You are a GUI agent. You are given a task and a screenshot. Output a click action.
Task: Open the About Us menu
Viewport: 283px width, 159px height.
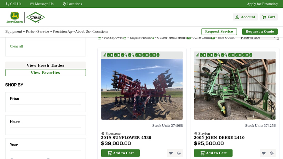click(x=84, y=31)
